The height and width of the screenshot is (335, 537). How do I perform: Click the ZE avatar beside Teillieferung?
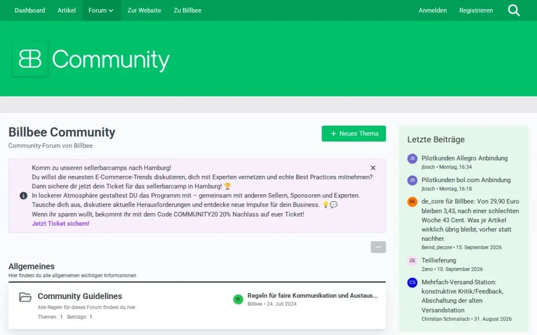(412, 261)
